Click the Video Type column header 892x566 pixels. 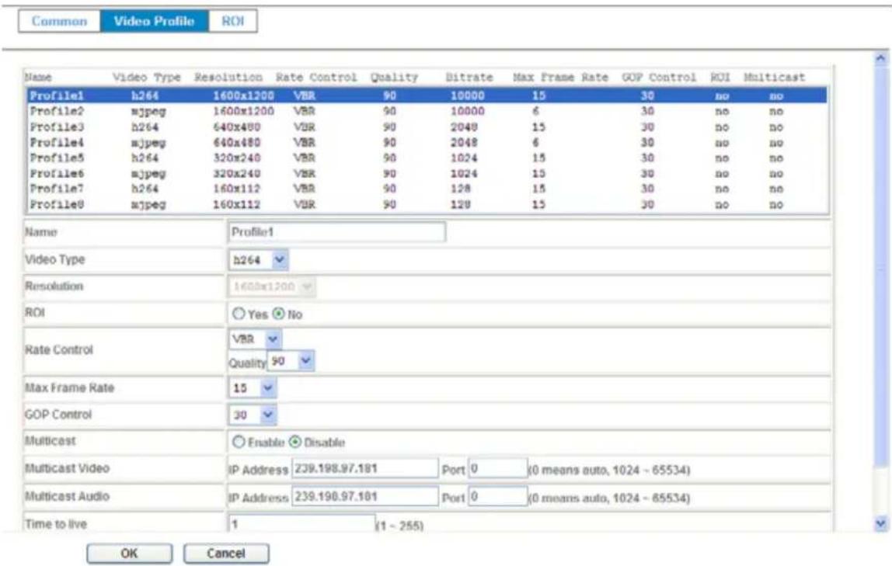(146, 78)
